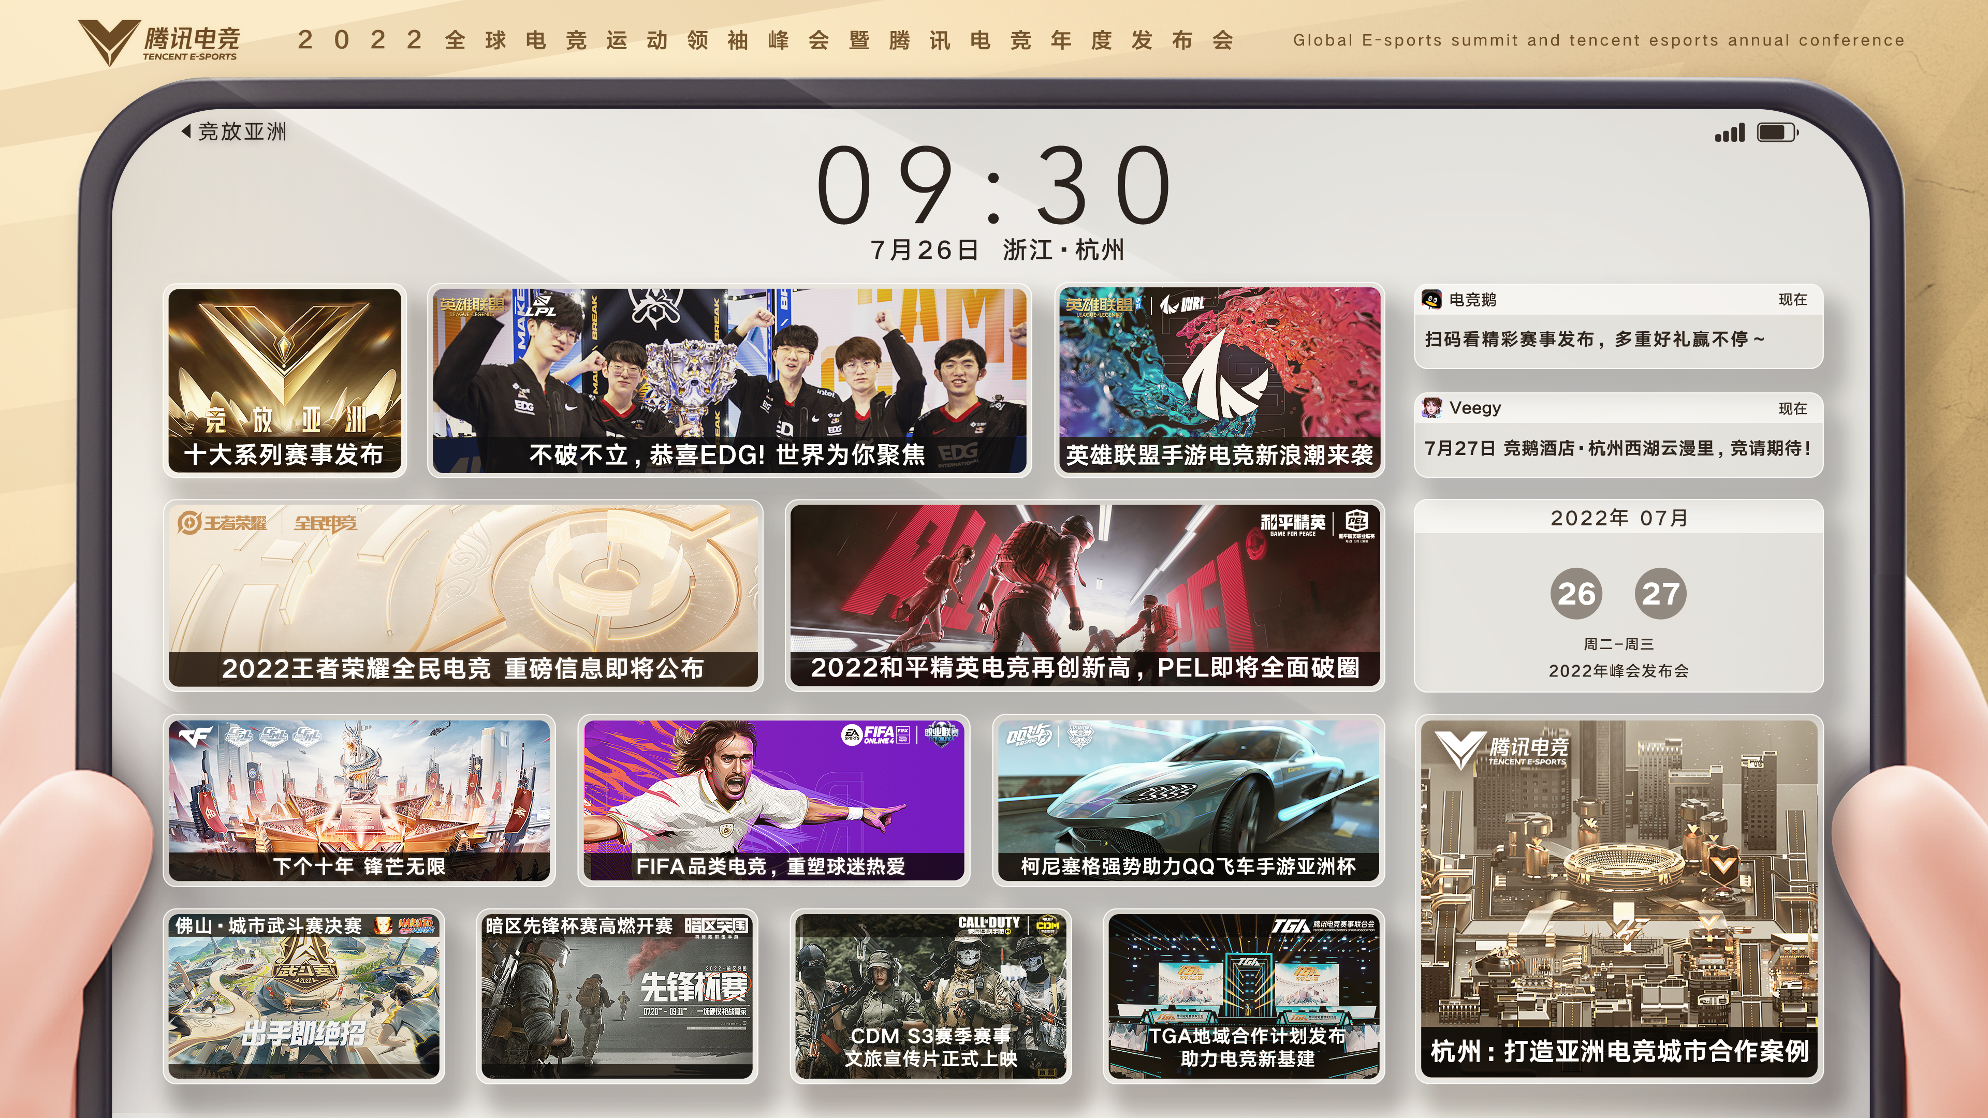Click the Veegy avatar icon
Screen dimensions: 1988x1118
pyautogui.click(x=1431, y=408)
